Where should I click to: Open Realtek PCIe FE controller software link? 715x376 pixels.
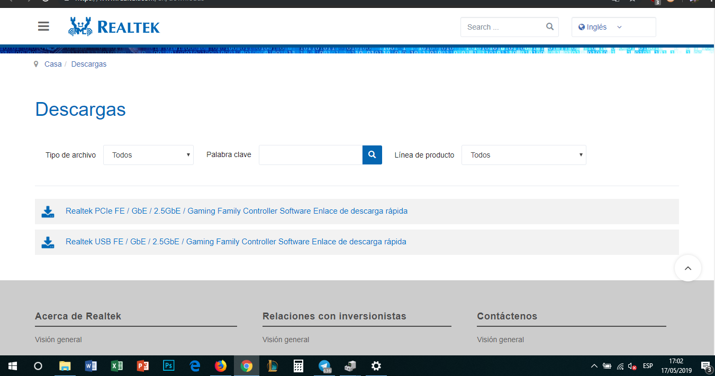tap(237, 211)
